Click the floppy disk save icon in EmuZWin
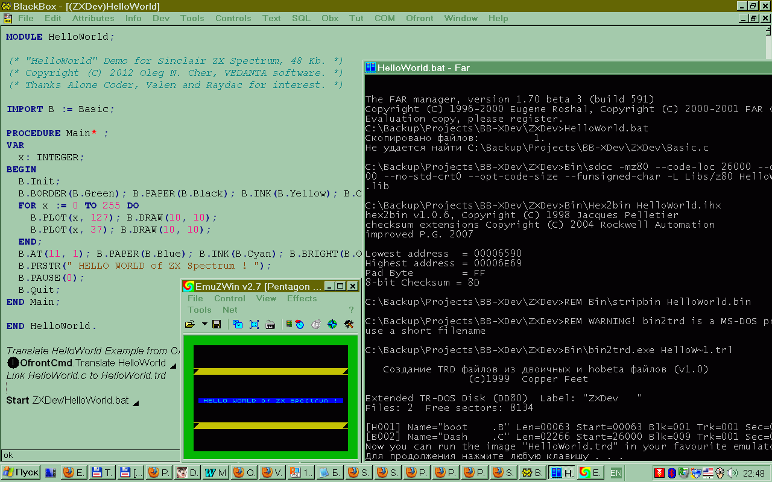 (x=217, y=324)
